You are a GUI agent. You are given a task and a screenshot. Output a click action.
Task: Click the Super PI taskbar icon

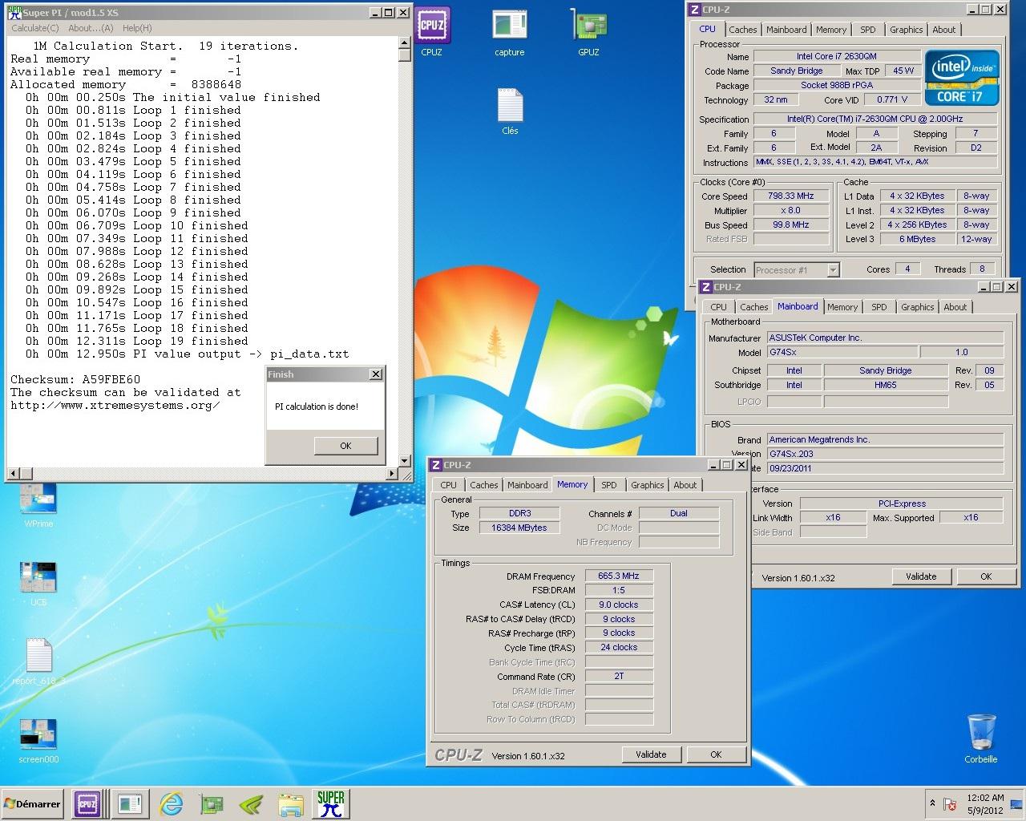click(330, 804)
